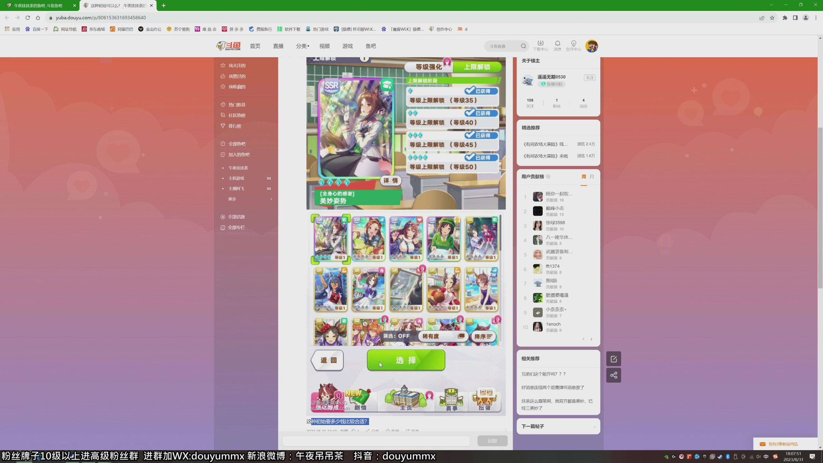The image size is (823, 463).
Task: Go to 视频 in the navigation
Action: pyautogui.click(x=325, y=46)
